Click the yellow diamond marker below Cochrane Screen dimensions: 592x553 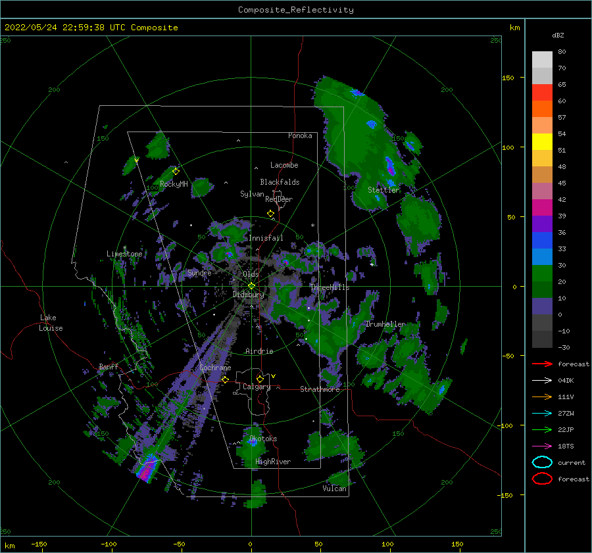pyautogui.click(x=225, y=379)
